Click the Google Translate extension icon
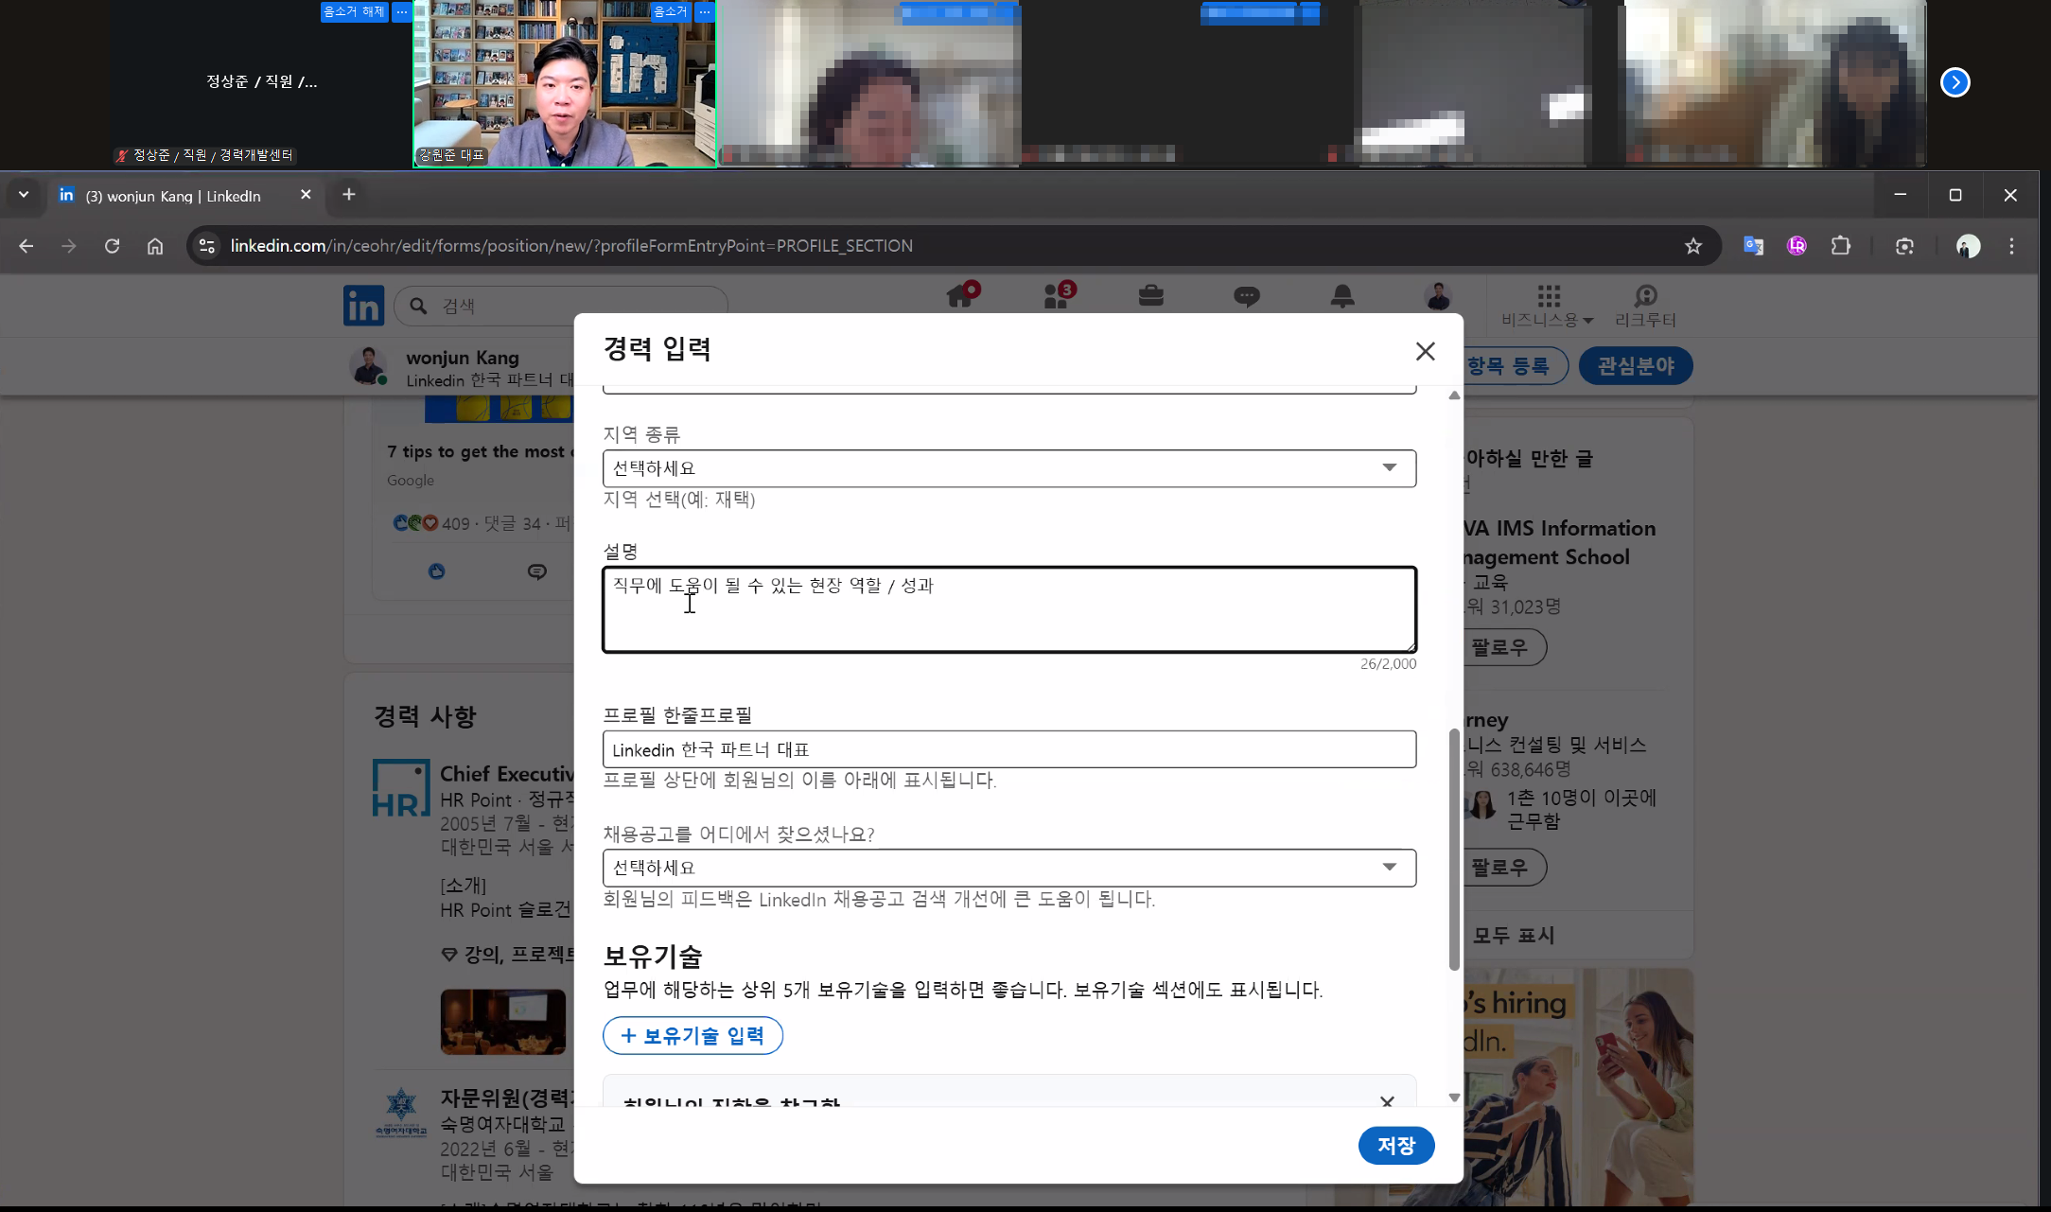 point(1753,247)
